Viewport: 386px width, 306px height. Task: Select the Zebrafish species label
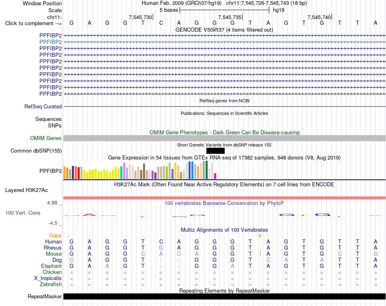51,284
